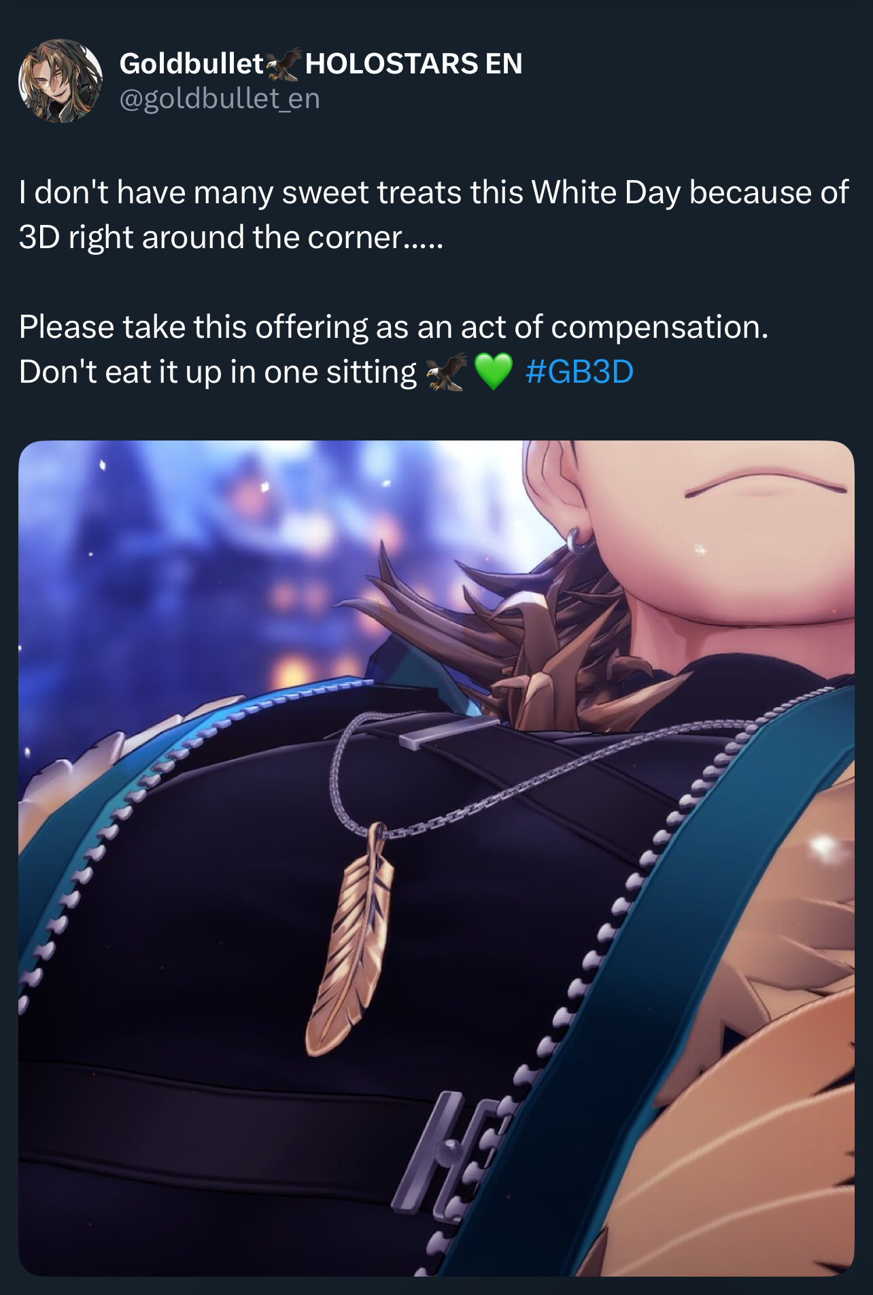Click the golden feather pendant in image
Viewport: 873px width, 1295px height.
click(351, 939)
